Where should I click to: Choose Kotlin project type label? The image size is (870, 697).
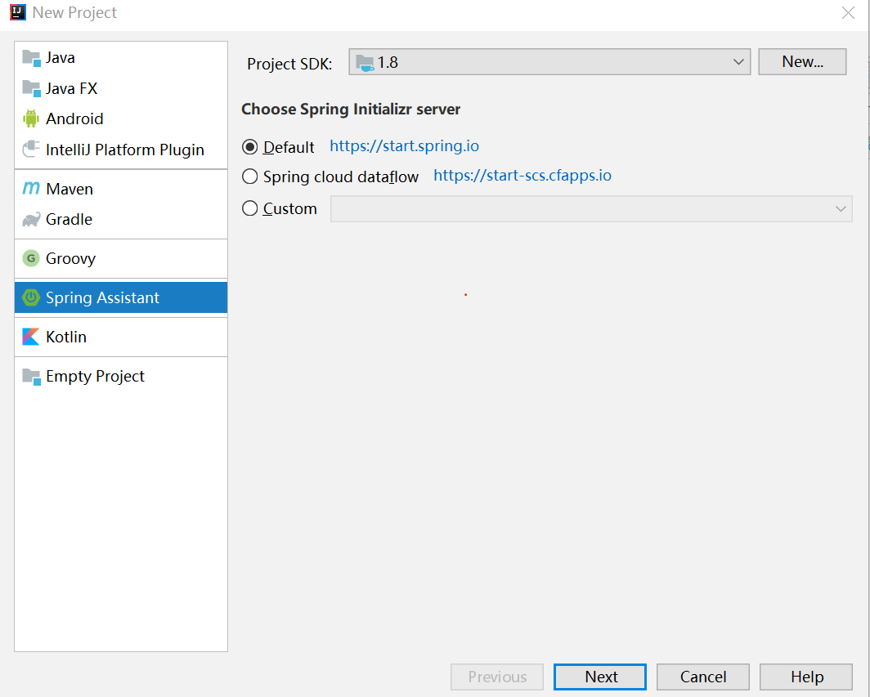pyautogui.click(x=66, y=337)
